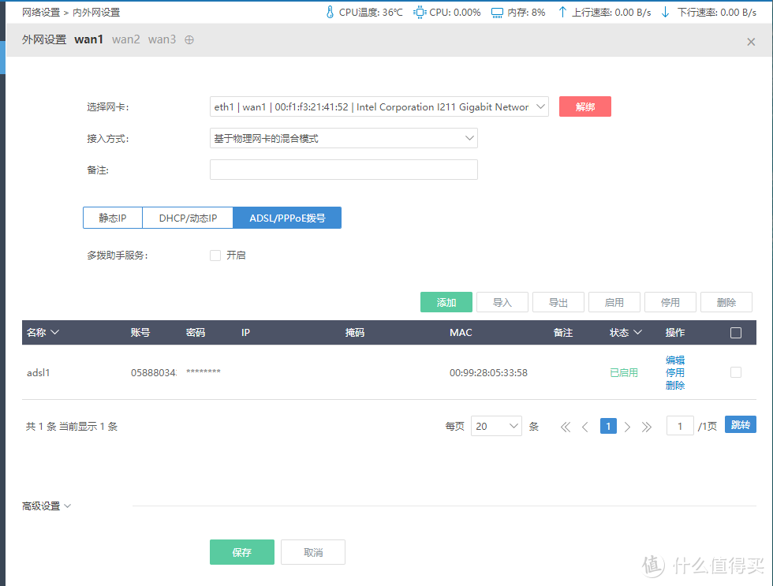Screen dimensions: 773x586
Task: Check the select-all checkbox in the table header
Action: tap(736, 332)
